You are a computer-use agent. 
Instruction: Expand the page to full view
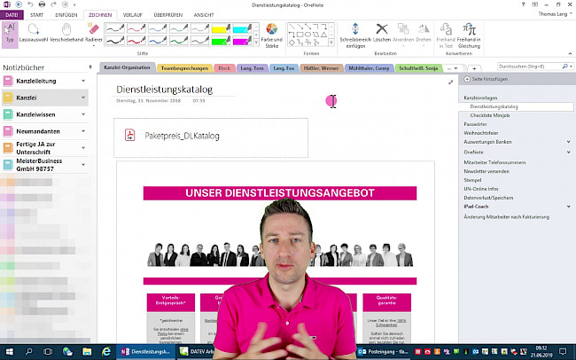click(450, 82)
